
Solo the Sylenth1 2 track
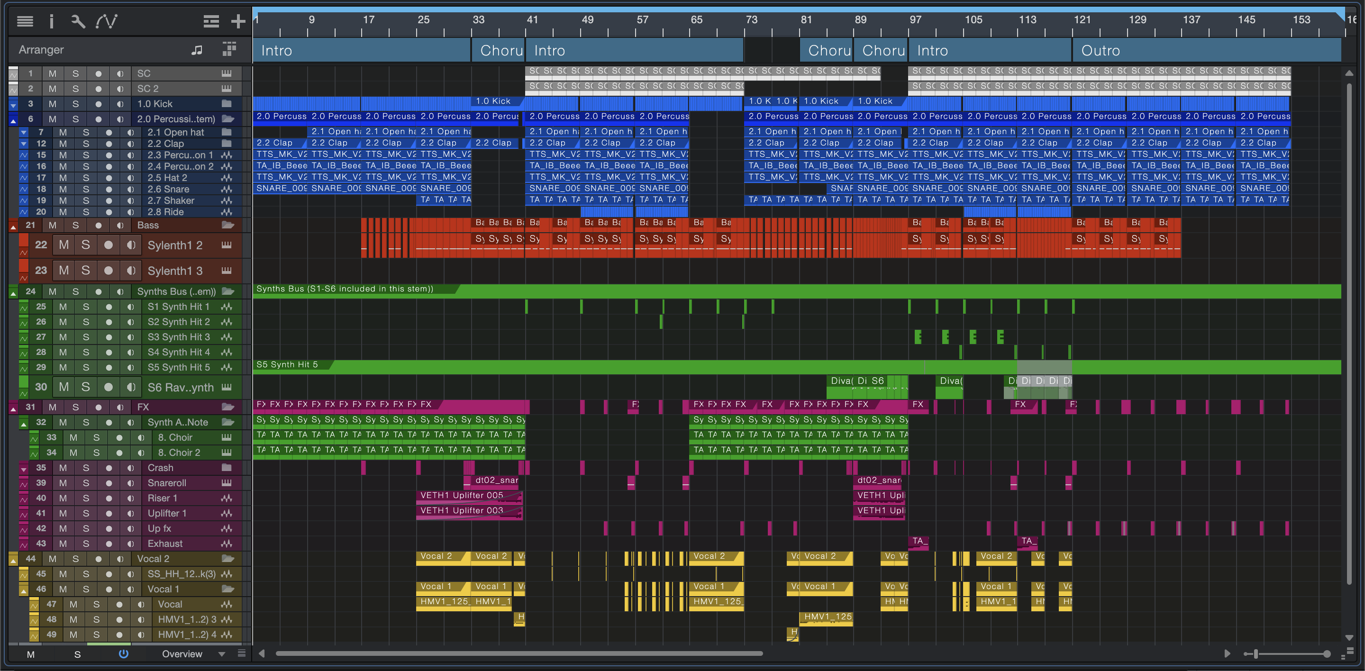pyautogui.click(x=85, y=245)
